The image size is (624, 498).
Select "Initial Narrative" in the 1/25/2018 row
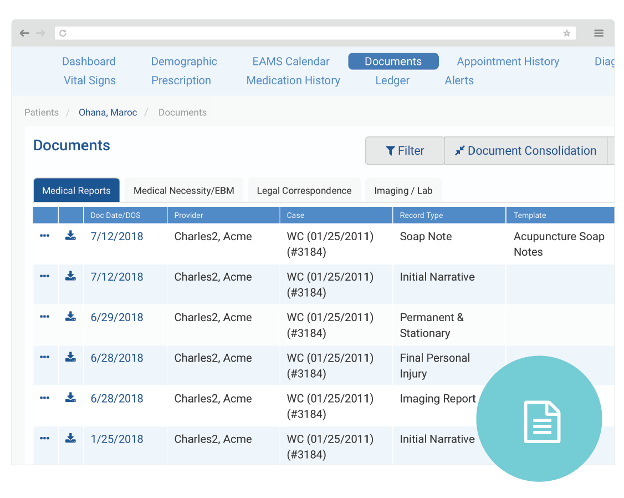pyautogui.click(x=437, y=439)
